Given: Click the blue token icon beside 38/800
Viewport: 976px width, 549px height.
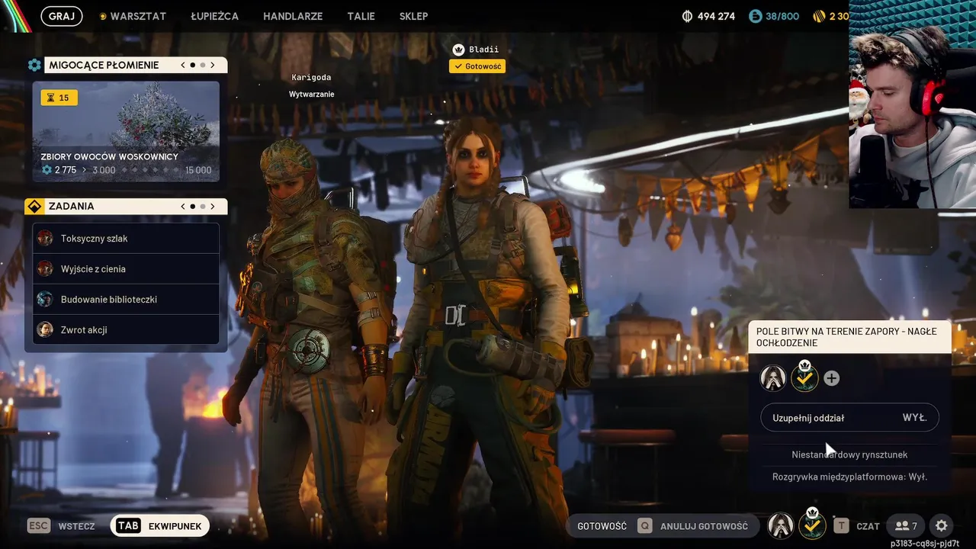Looking at the screenshot, I should click(755, 16).
